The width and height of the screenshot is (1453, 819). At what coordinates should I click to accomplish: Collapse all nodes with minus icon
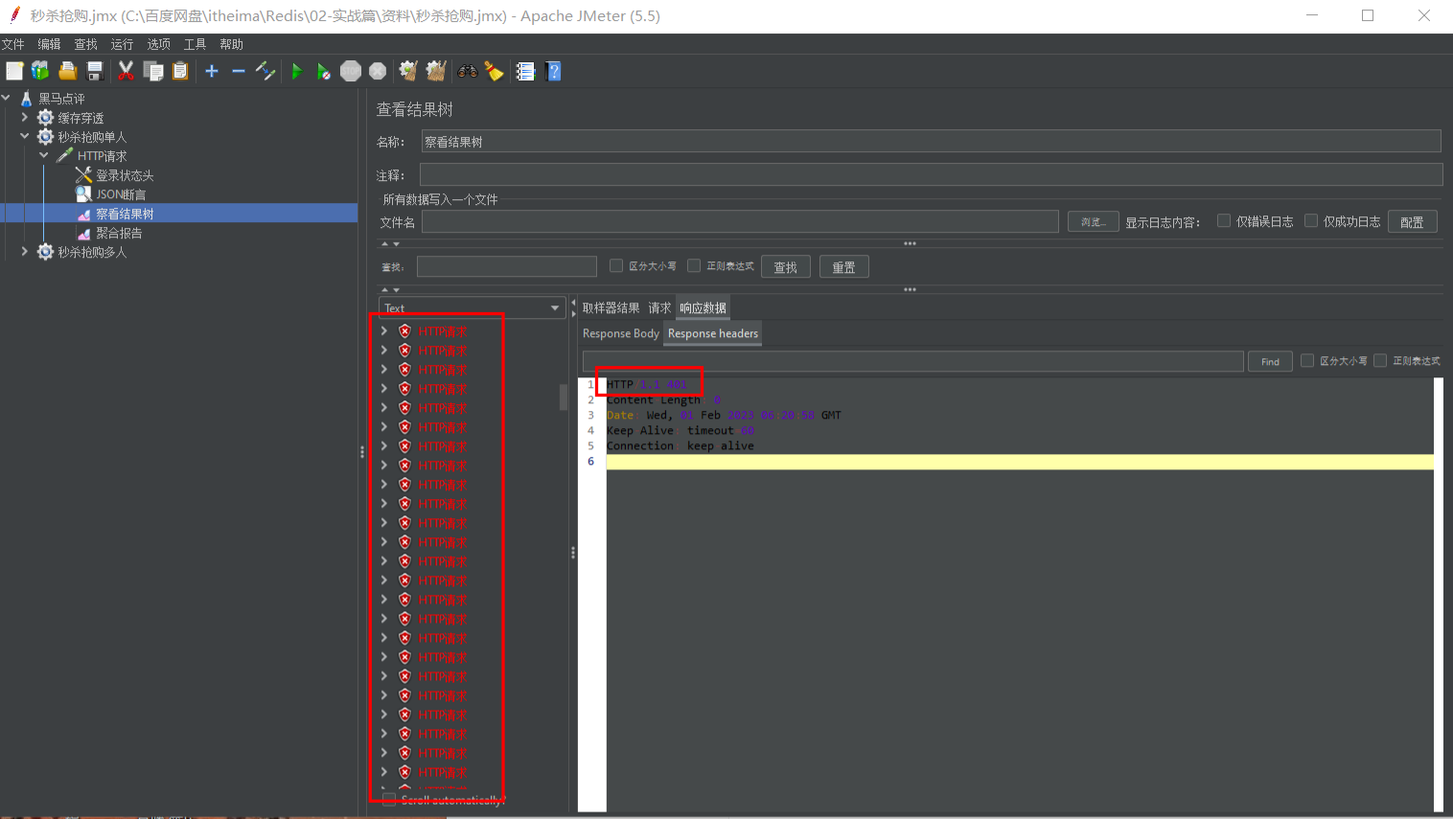[x=239, y=71]
